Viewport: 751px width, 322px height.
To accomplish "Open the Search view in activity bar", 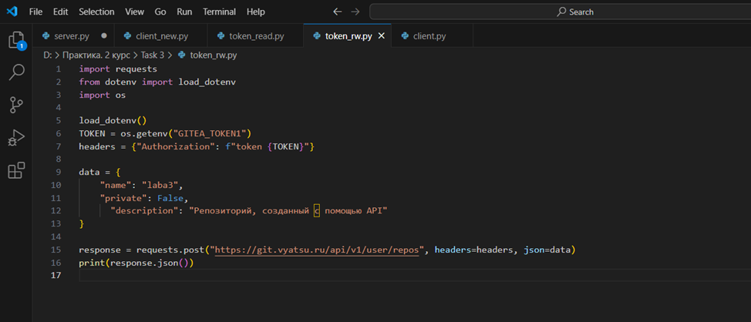I will pyautogui.click(x=16, y=72).
